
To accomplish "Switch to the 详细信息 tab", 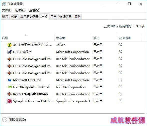I will (x=65, y=17).
